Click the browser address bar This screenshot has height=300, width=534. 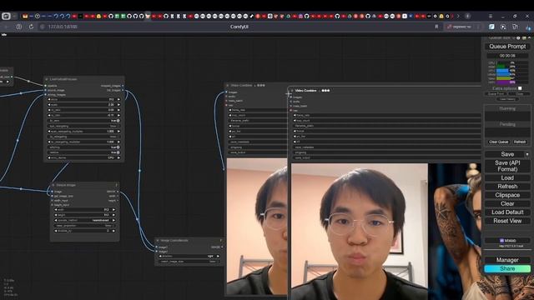[239, 27]
